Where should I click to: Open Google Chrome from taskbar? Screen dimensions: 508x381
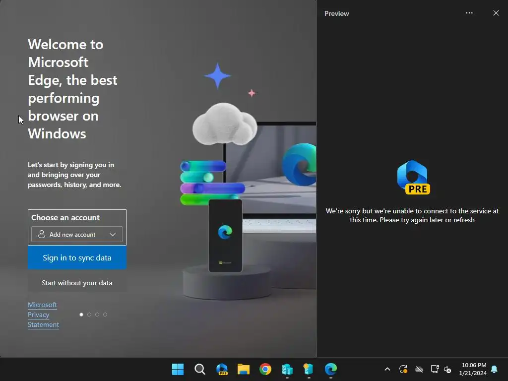click(x=265, y=369)
